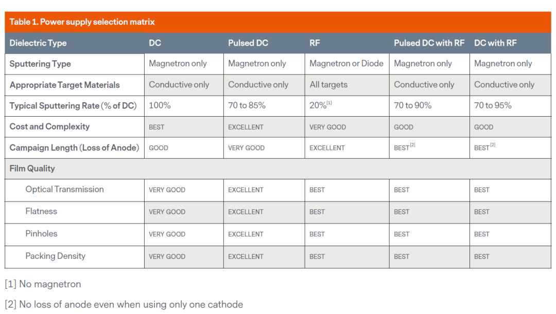The width and height of the screenshot is (556, 314).
Task: Click the Pulsed DC column header
Action: [248, 43]
